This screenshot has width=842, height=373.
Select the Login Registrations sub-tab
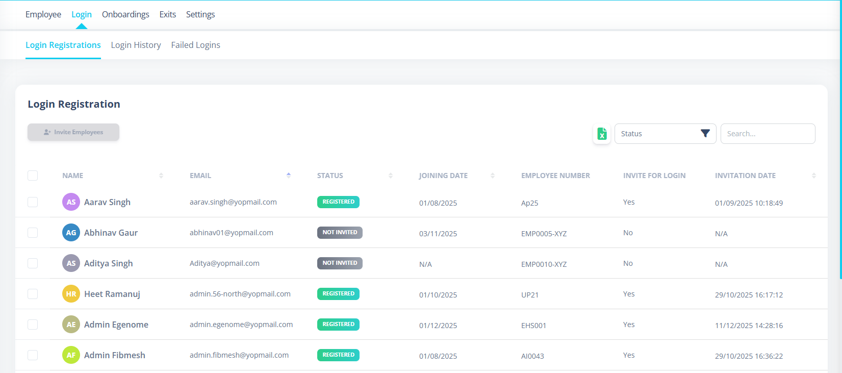(63, 45)
